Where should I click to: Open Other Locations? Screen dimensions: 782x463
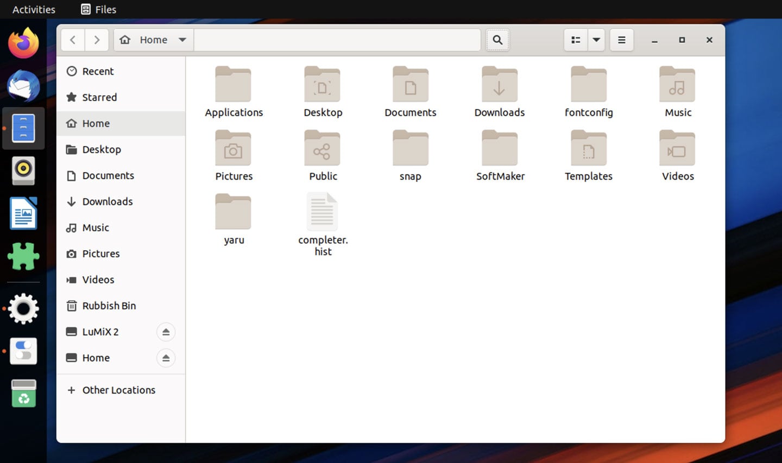tap(121, 390)
